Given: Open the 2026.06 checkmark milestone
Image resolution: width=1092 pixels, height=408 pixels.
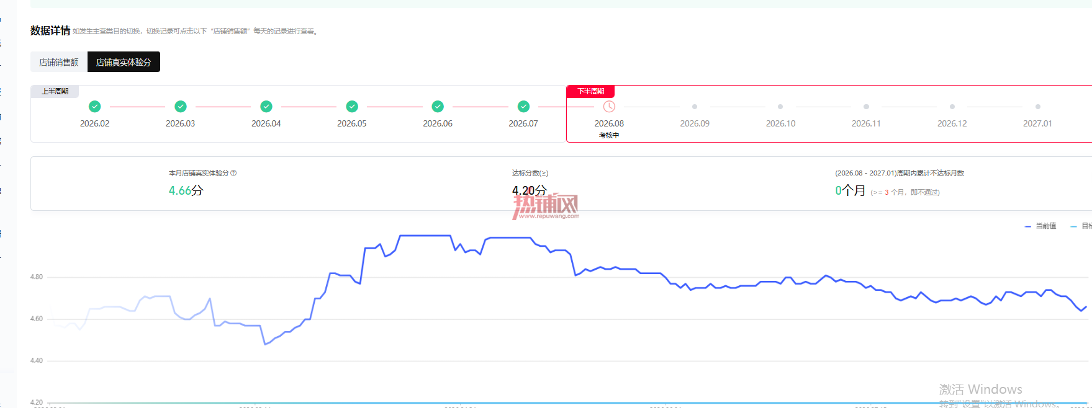Looking at the screenshot, I should [438, 106].
